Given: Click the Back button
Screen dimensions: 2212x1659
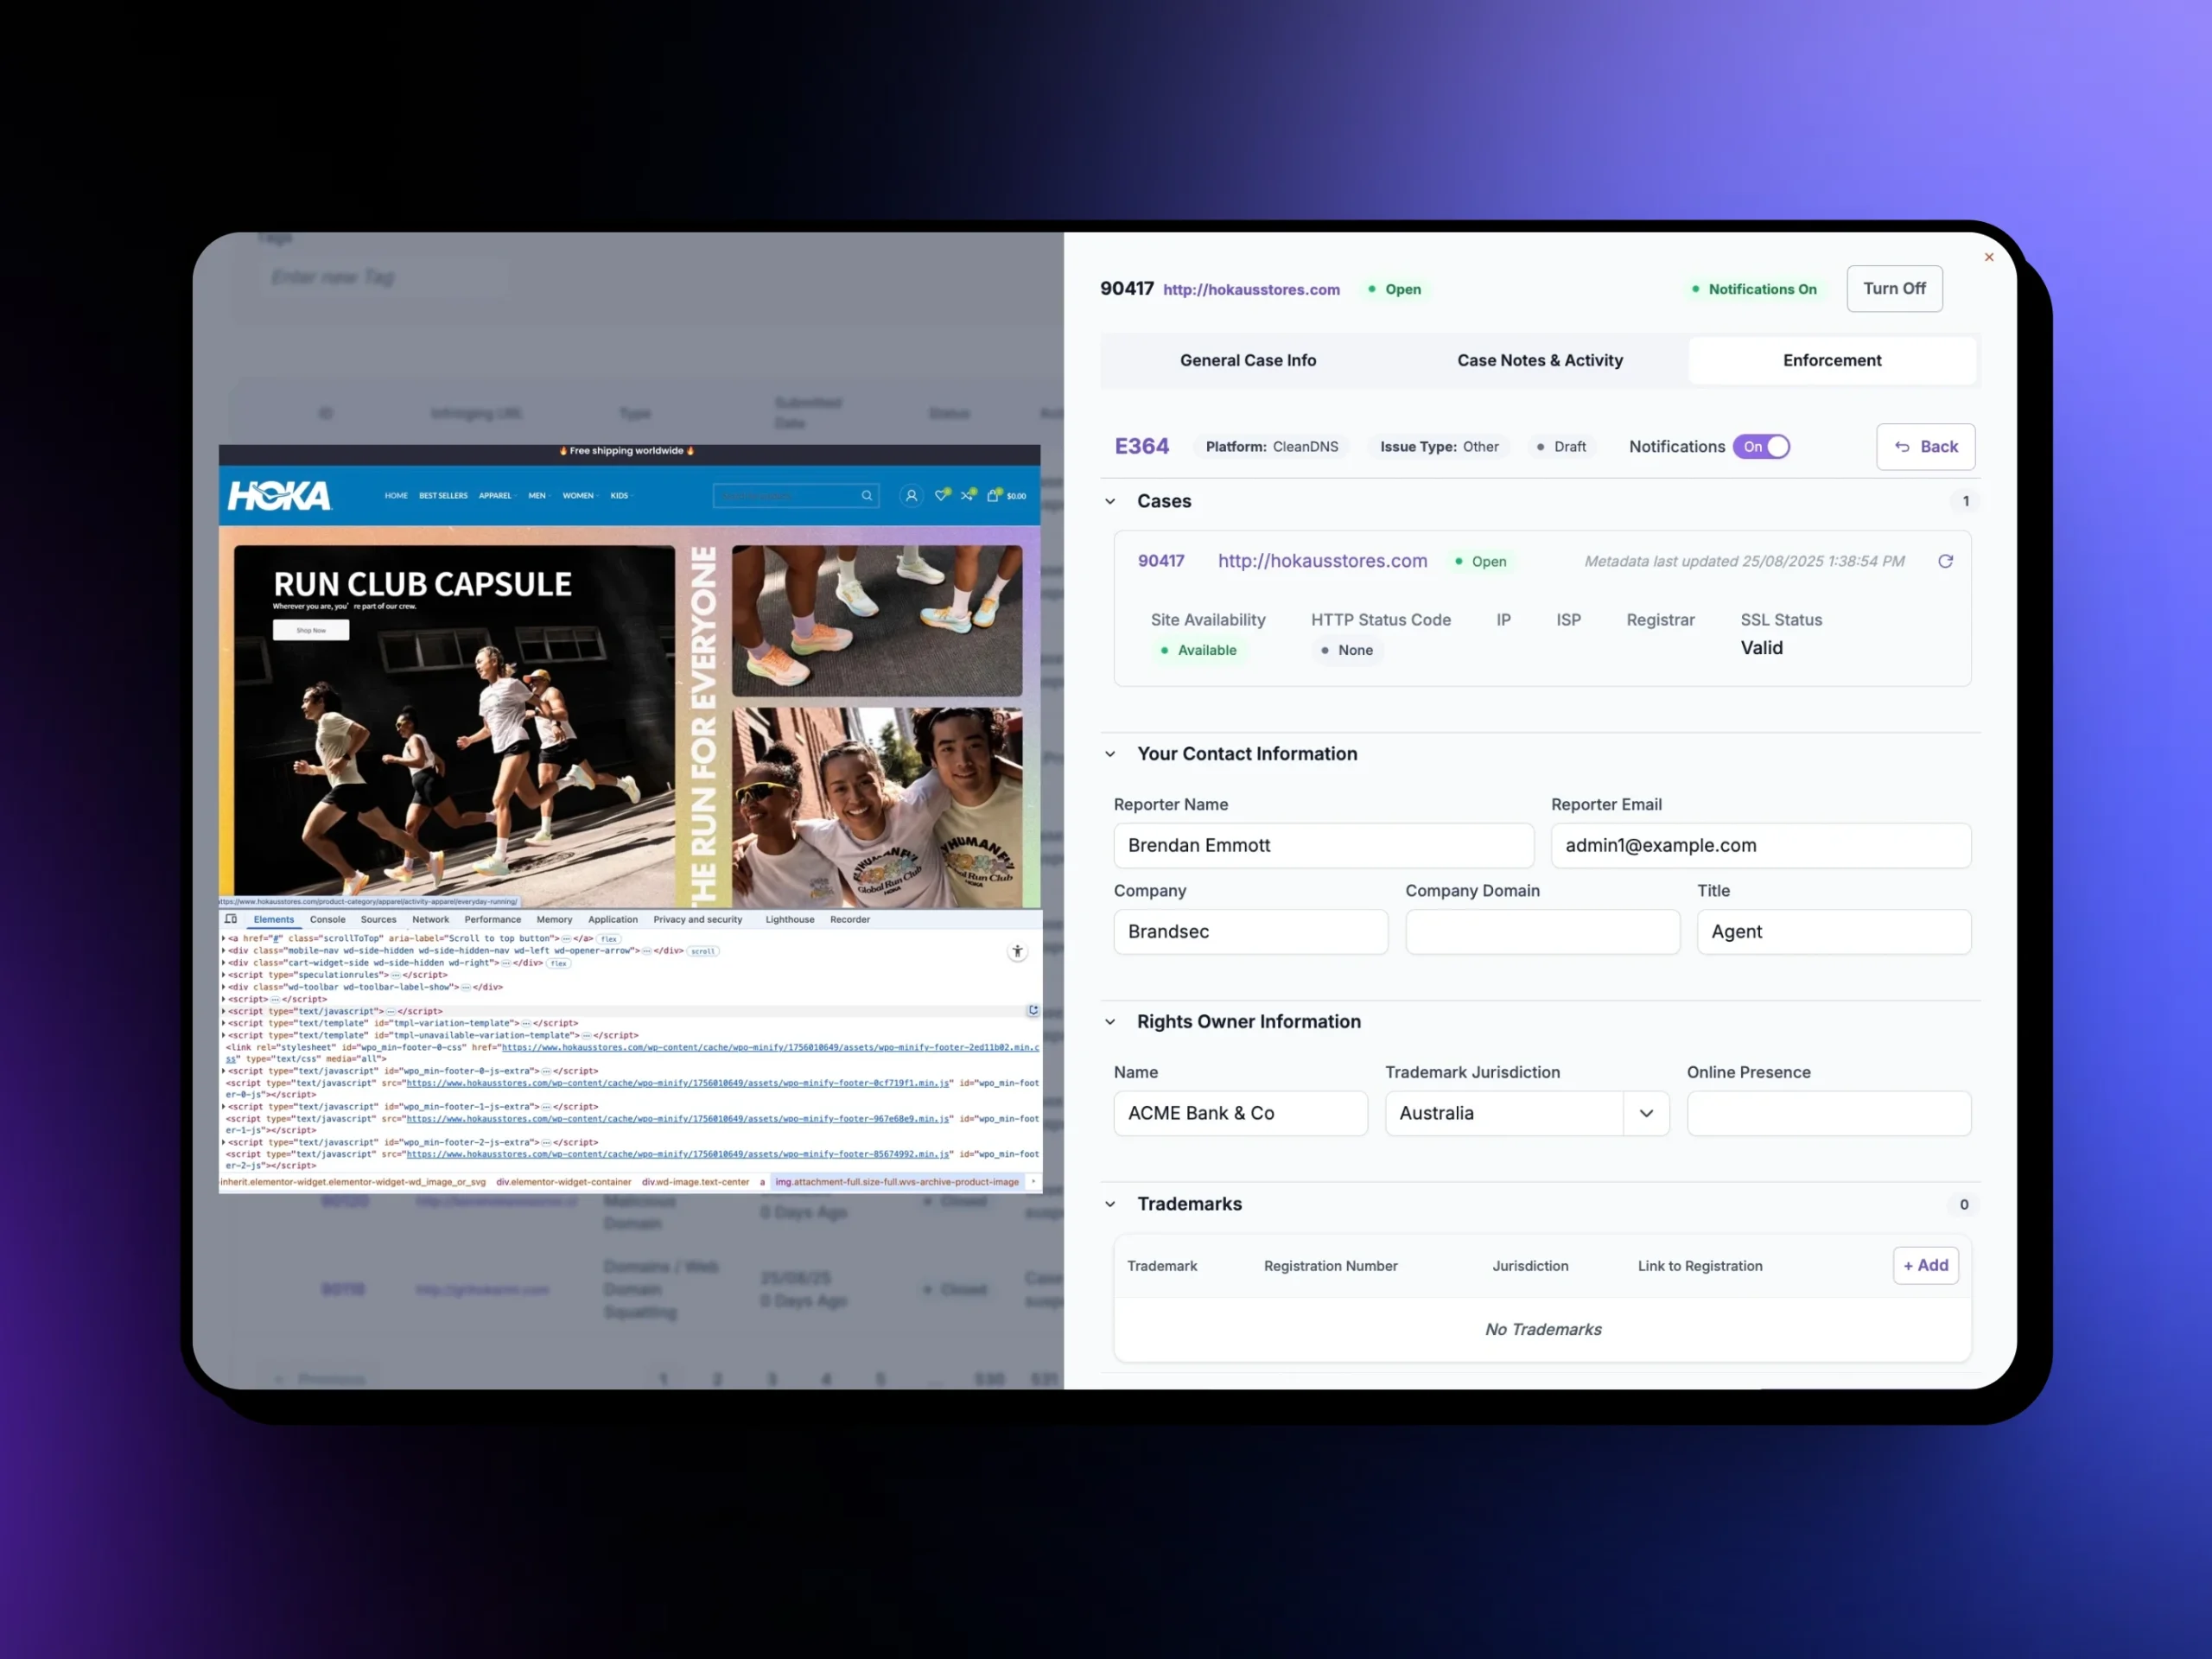Looking at the screenshot, I should (x=1926, y=447).
